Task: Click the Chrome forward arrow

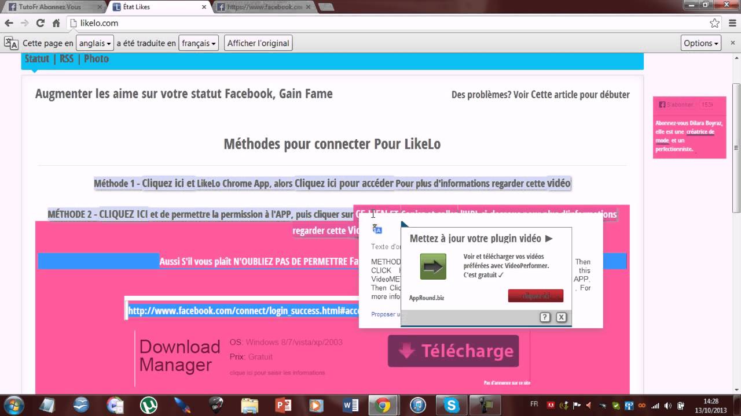Action: pos(24,23)
